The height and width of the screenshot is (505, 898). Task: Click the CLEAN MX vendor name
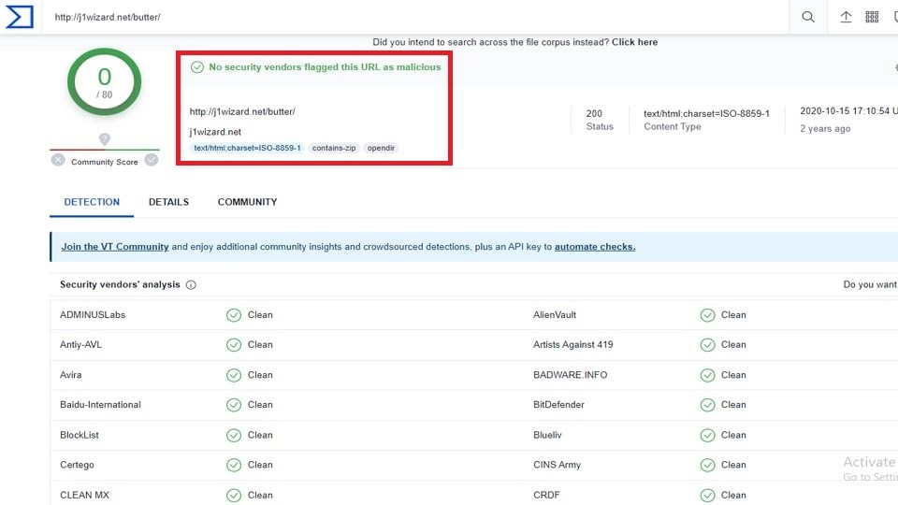pyautogui.click(x=84, y=496)
